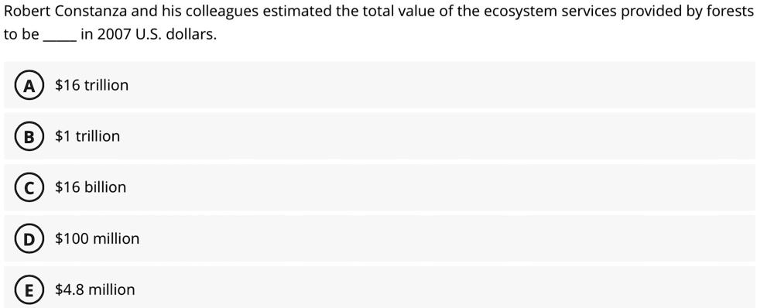The image size is (757, 308).
Task: Select radio button B
Action: click(x=29, y=137)
